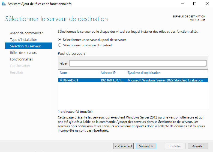Image resolution: width=213 pixels, height=152 pixels.
Task: Minimize the wizard window
Action: [x=182, y=4]
